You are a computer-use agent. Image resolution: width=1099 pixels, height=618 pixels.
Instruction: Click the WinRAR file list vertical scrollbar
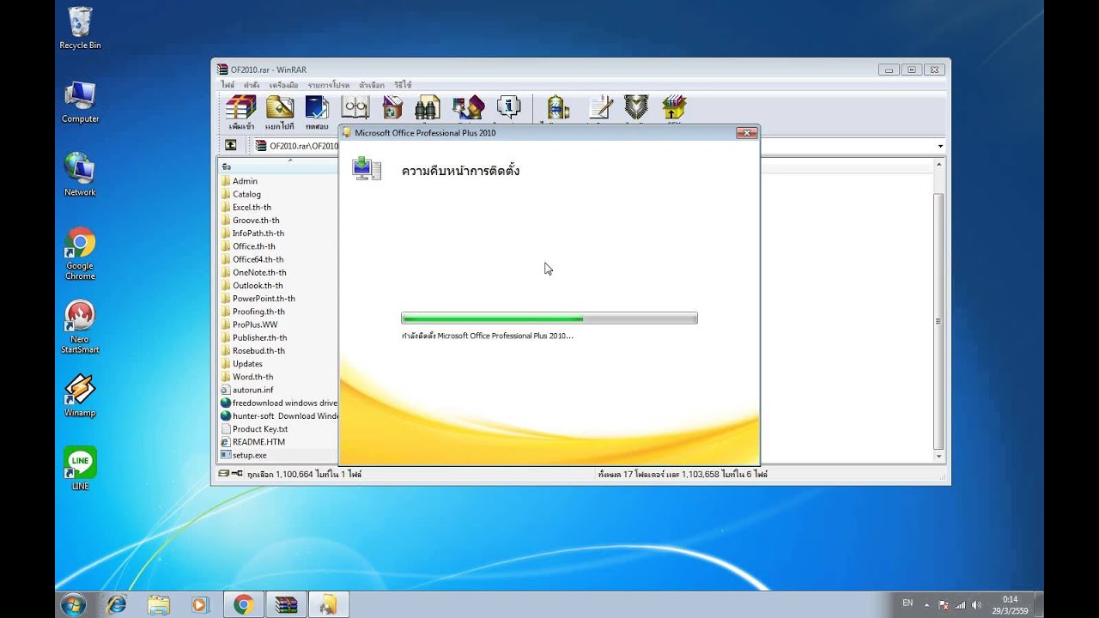(x=938, y=321)
